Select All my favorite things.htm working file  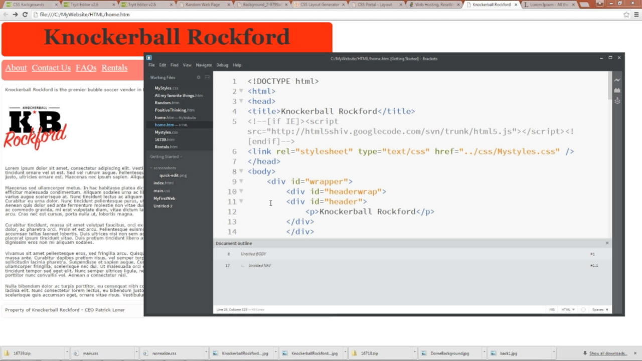[x=179, y=95]
